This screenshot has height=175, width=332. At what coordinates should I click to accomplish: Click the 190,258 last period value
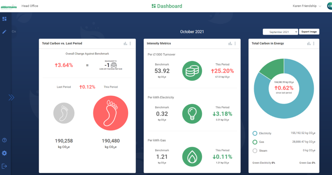point(64,141)
